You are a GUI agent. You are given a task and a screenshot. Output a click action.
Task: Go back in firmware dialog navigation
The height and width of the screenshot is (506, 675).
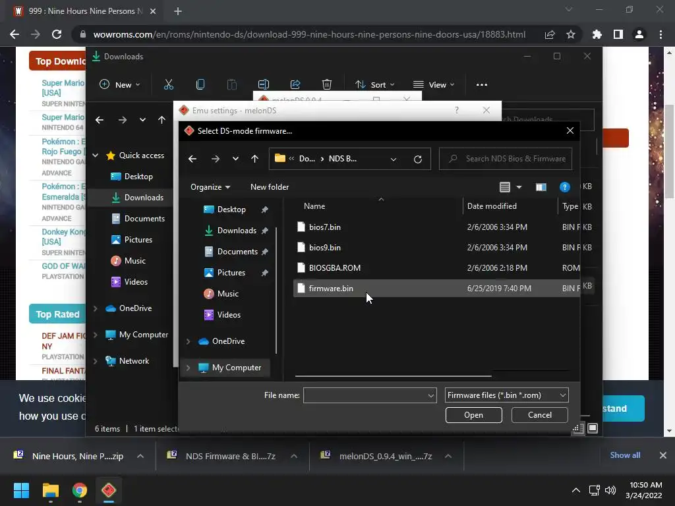coord(192,159)
